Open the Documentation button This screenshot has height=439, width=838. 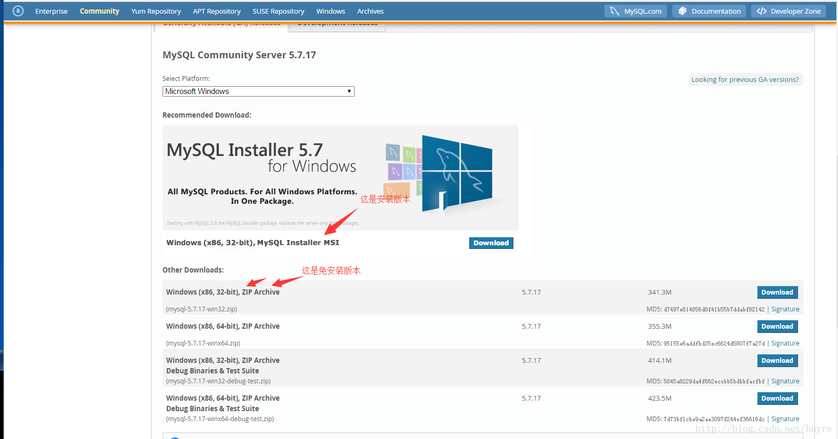[x=709, y=11]
